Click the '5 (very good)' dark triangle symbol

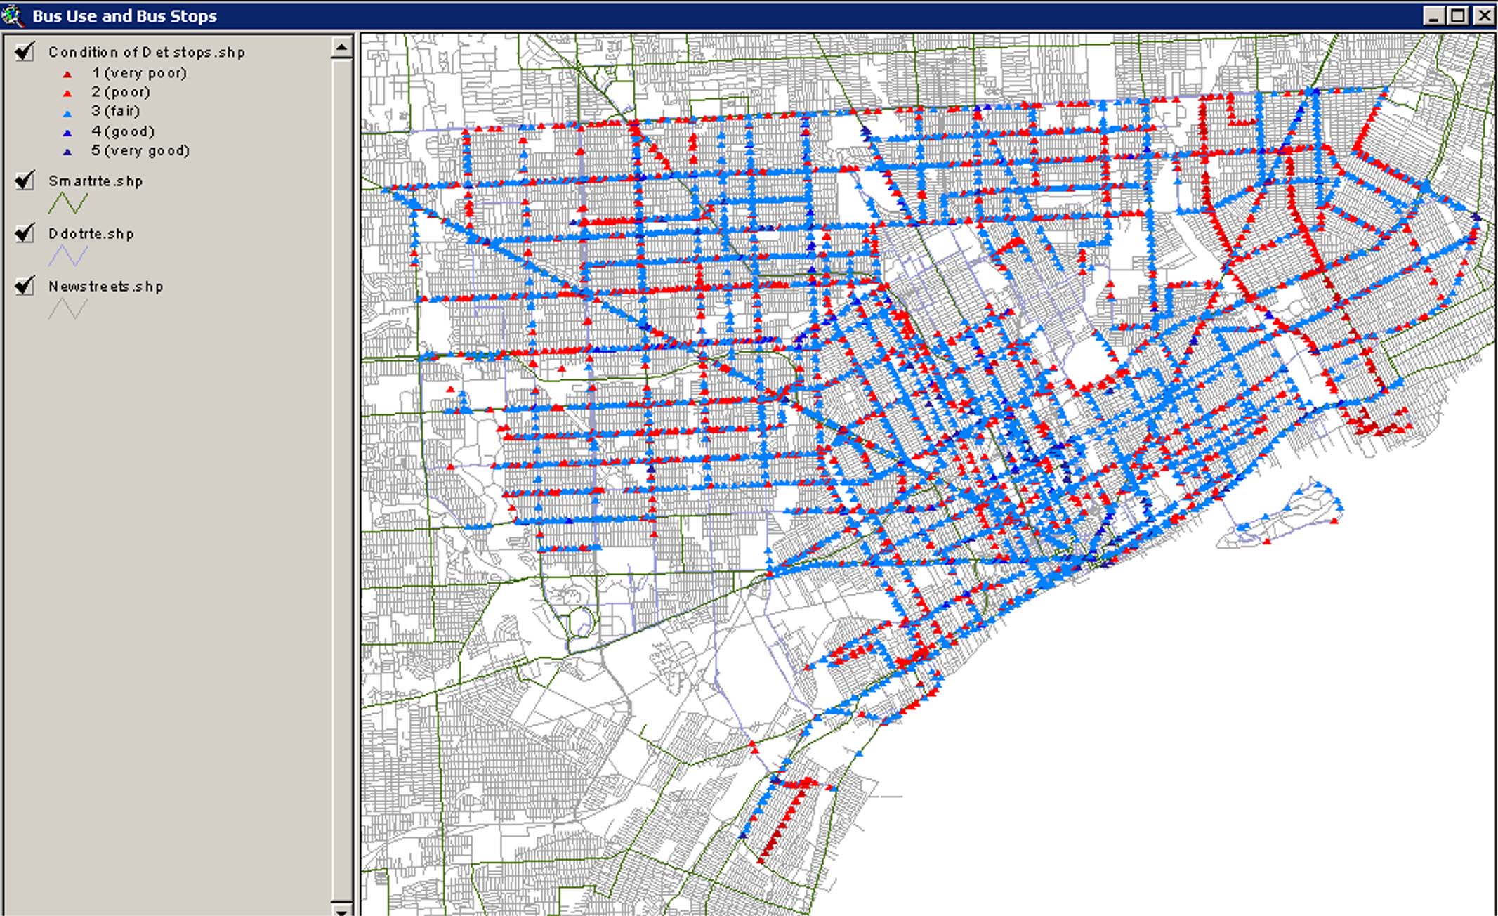click(x=67, y=152)
